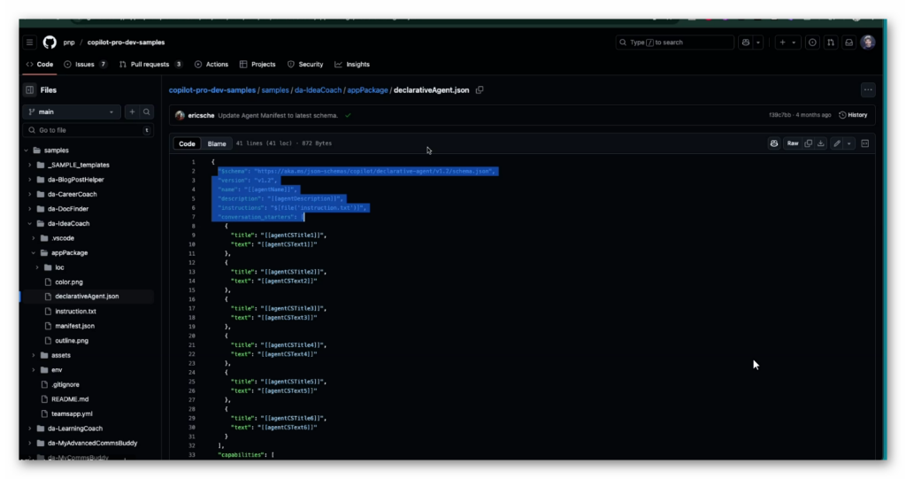
Task: Open the ericsche author link
Action: point(201,115)
